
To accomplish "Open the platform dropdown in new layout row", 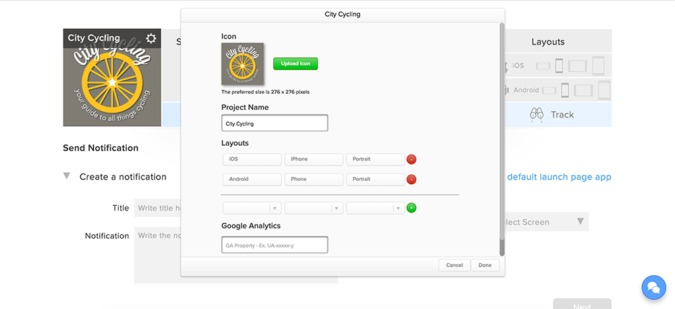I will point(252,208).
